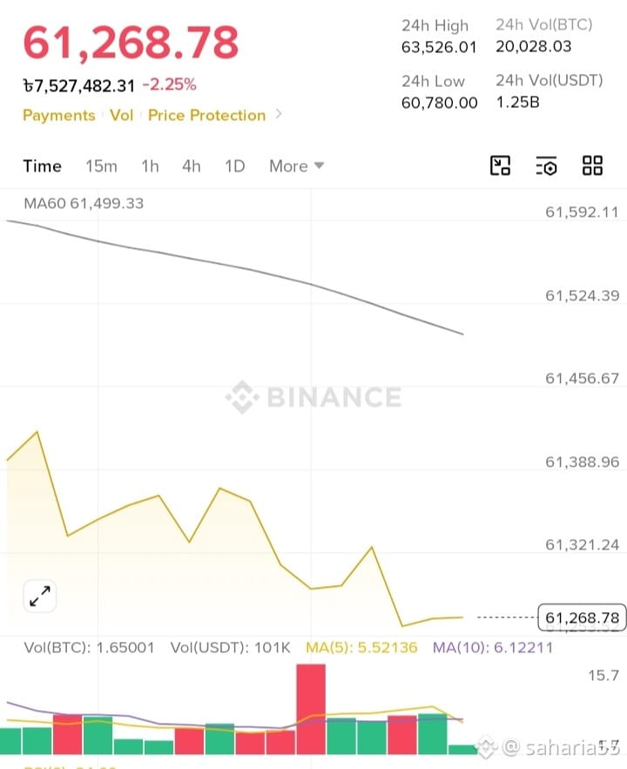Open the Vol tag link
Screen dimensions: 627x769
pyautogui.click(x=122, y=115)
